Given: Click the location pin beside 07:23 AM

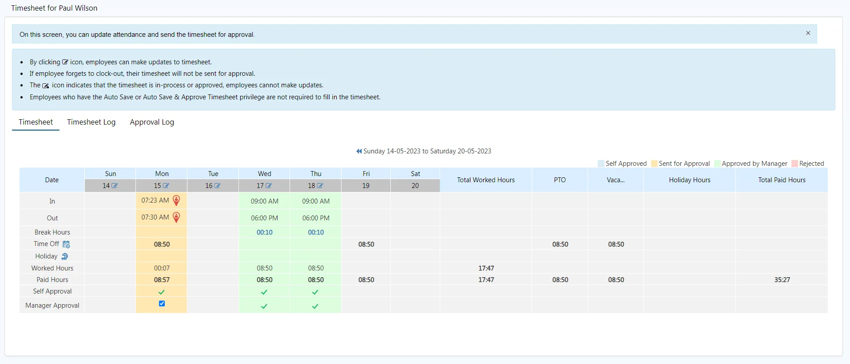Looking at the screenshot, I should click(x=176, y=200).
